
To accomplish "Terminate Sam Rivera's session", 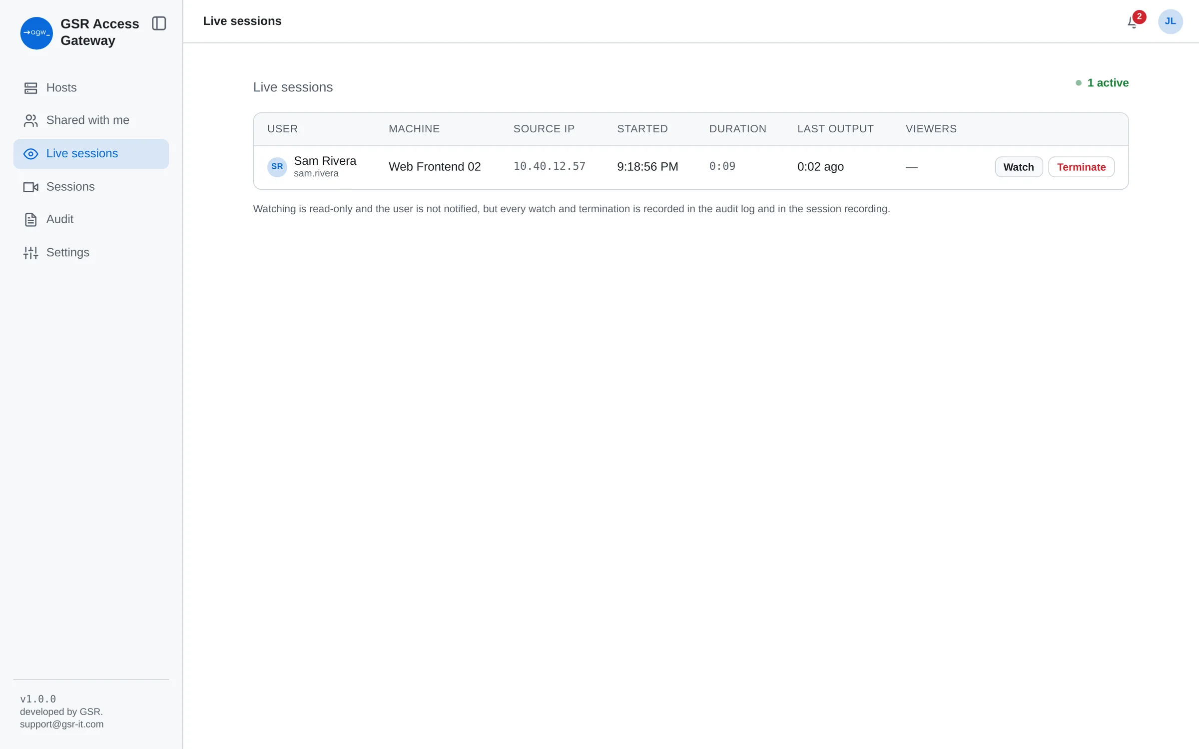I will (1081, 167).
